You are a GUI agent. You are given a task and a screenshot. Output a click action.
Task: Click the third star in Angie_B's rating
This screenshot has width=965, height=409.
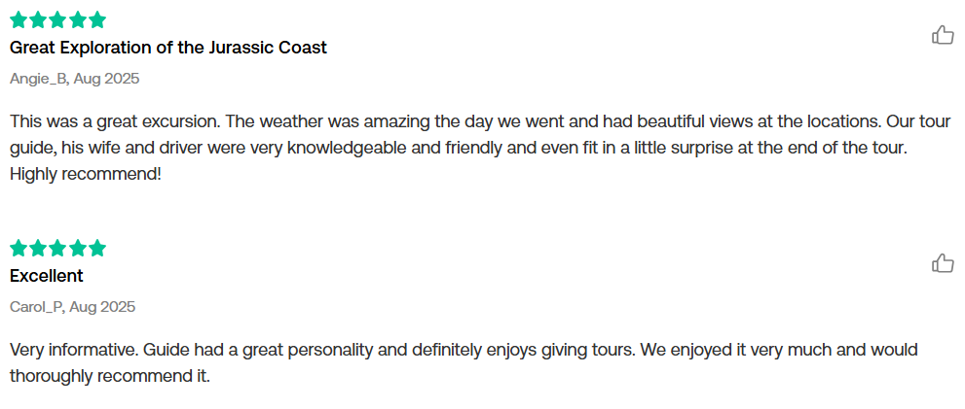[x=57, y=20]
